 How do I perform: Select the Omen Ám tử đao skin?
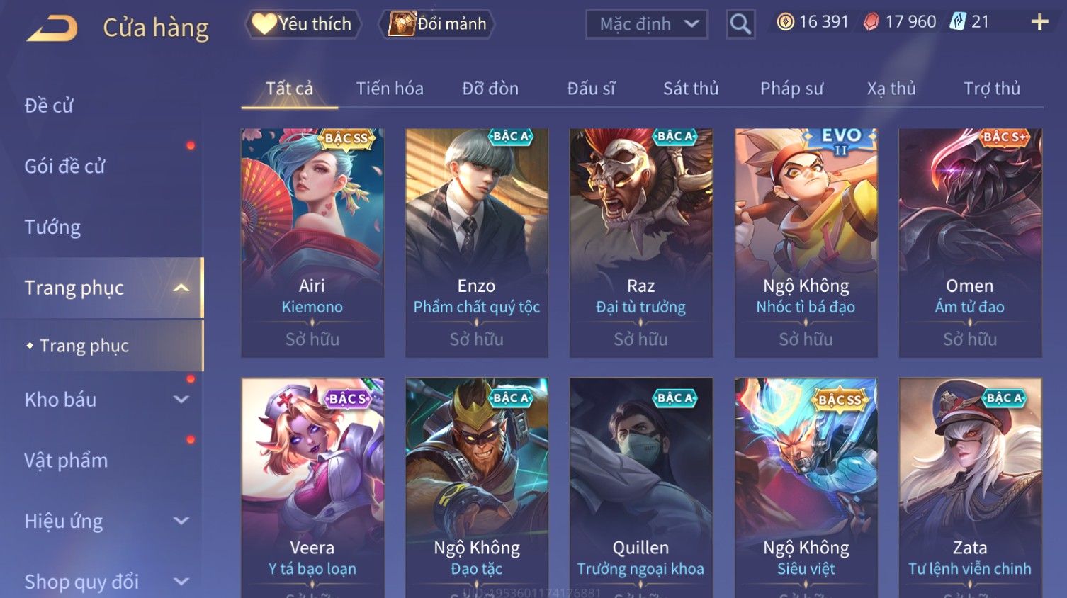pos(970,242)
